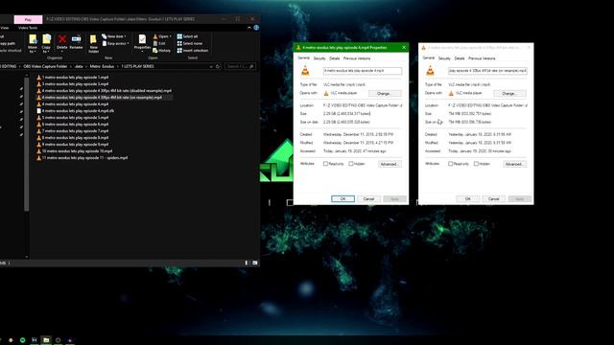This screenshot has width=614, height=345.
Task: Click Cancel in green-titled Properties window
Action: coord(368,198)
